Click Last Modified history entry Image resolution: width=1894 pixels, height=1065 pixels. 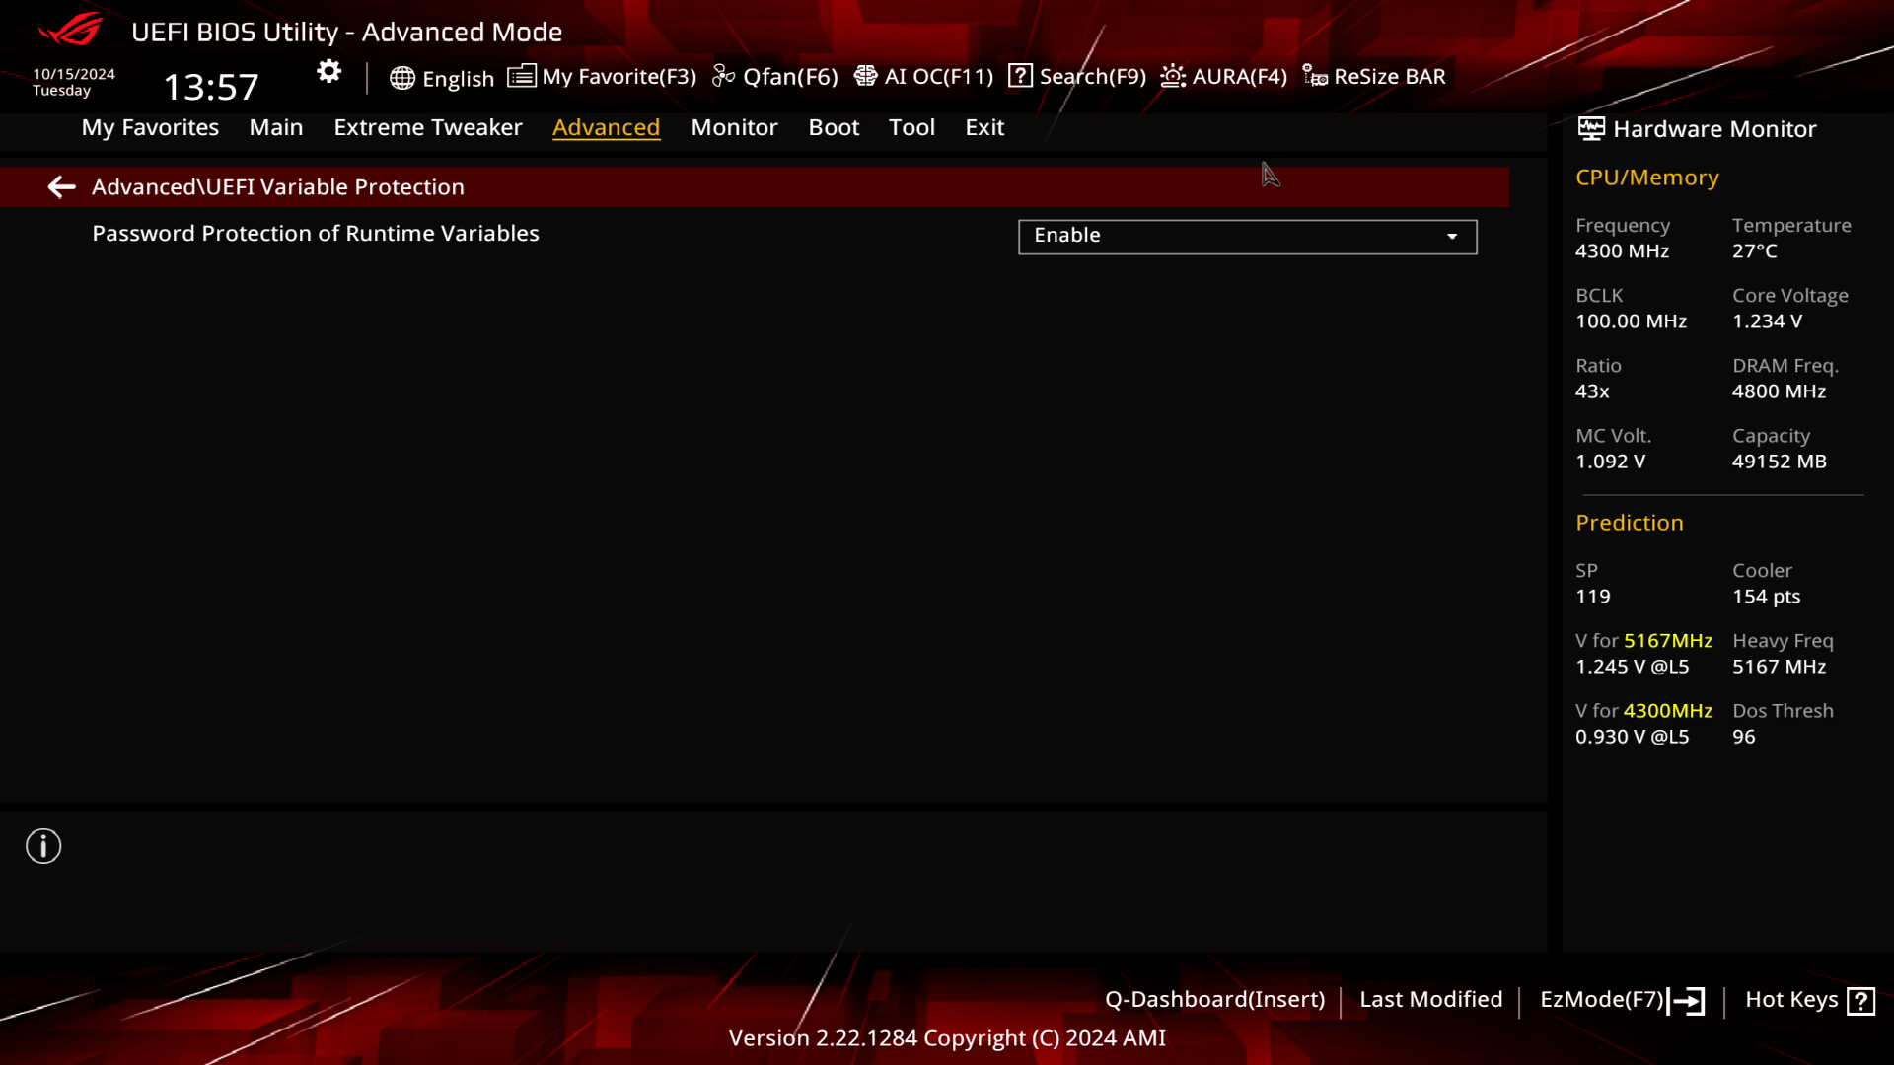point(1431,999)
